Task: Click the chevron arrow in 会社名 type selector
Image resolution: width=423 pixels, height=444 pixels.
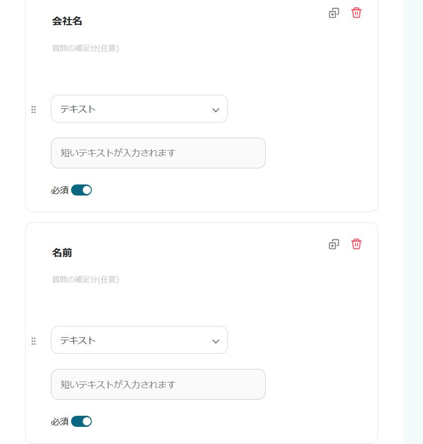Action: (216, 110)
